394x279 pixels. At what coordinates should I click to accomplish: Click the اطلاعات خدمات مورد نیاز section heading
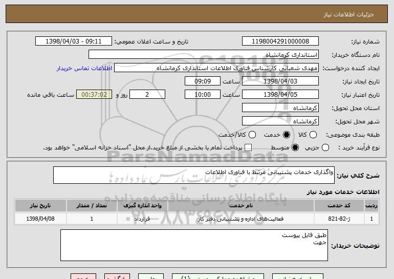(343, 192)
